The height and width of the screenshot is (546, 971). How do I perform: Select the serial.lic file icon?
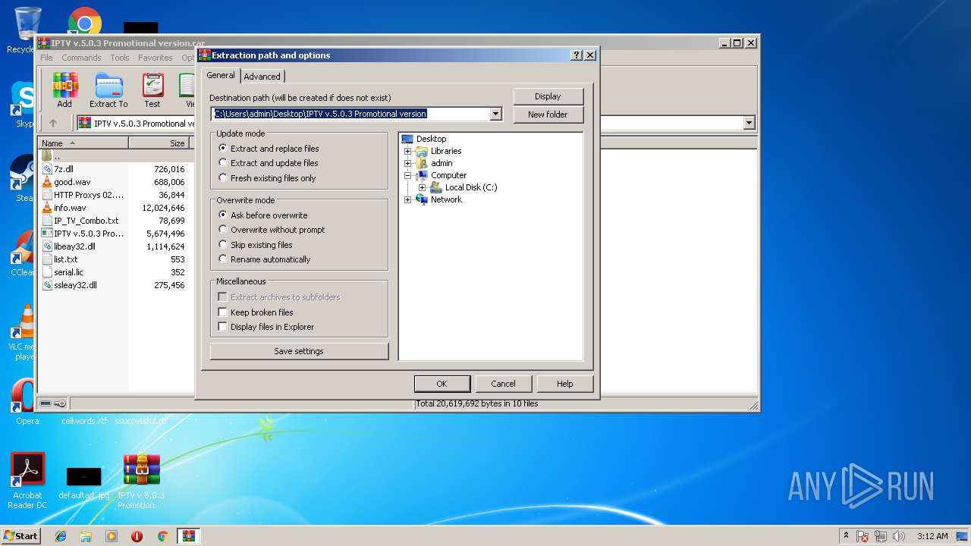(x=47, y=272)
